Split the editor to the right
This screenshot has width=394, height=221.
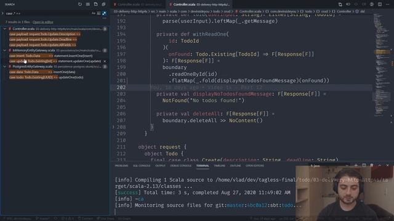(380, 4)
